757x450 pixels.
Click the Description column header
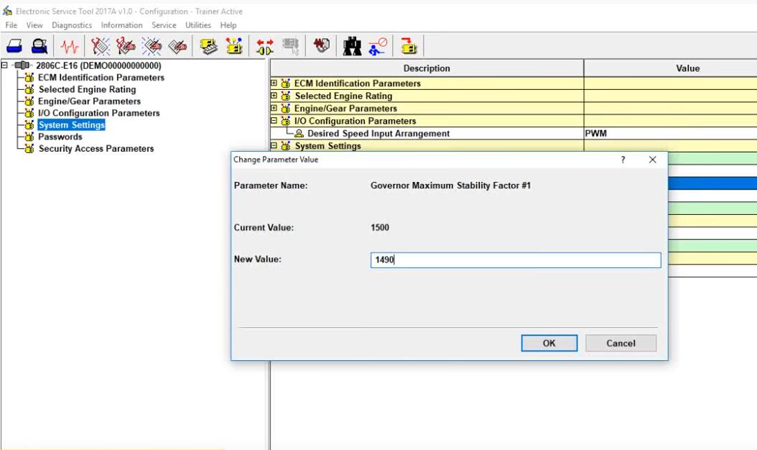coord(427,68)
